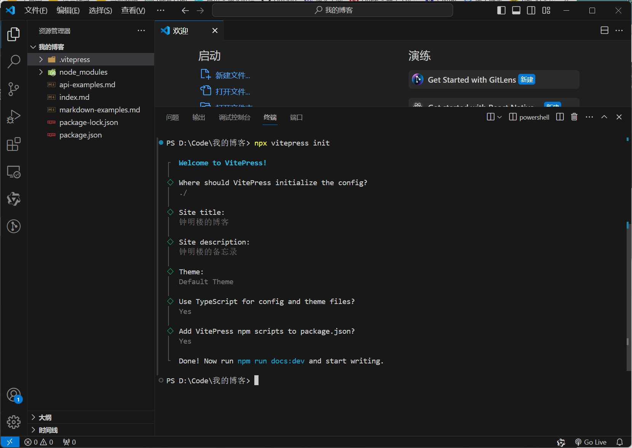The height and width of the screenshot is (448, 632).
Task: Maximize the terminal panel size
Action: point(604,117)
